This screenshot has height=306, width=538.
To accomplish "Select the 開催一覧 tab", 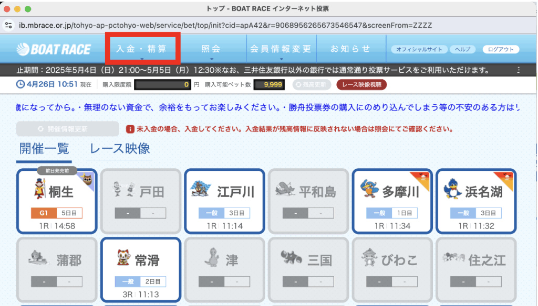I will click(x=44, y=148).
